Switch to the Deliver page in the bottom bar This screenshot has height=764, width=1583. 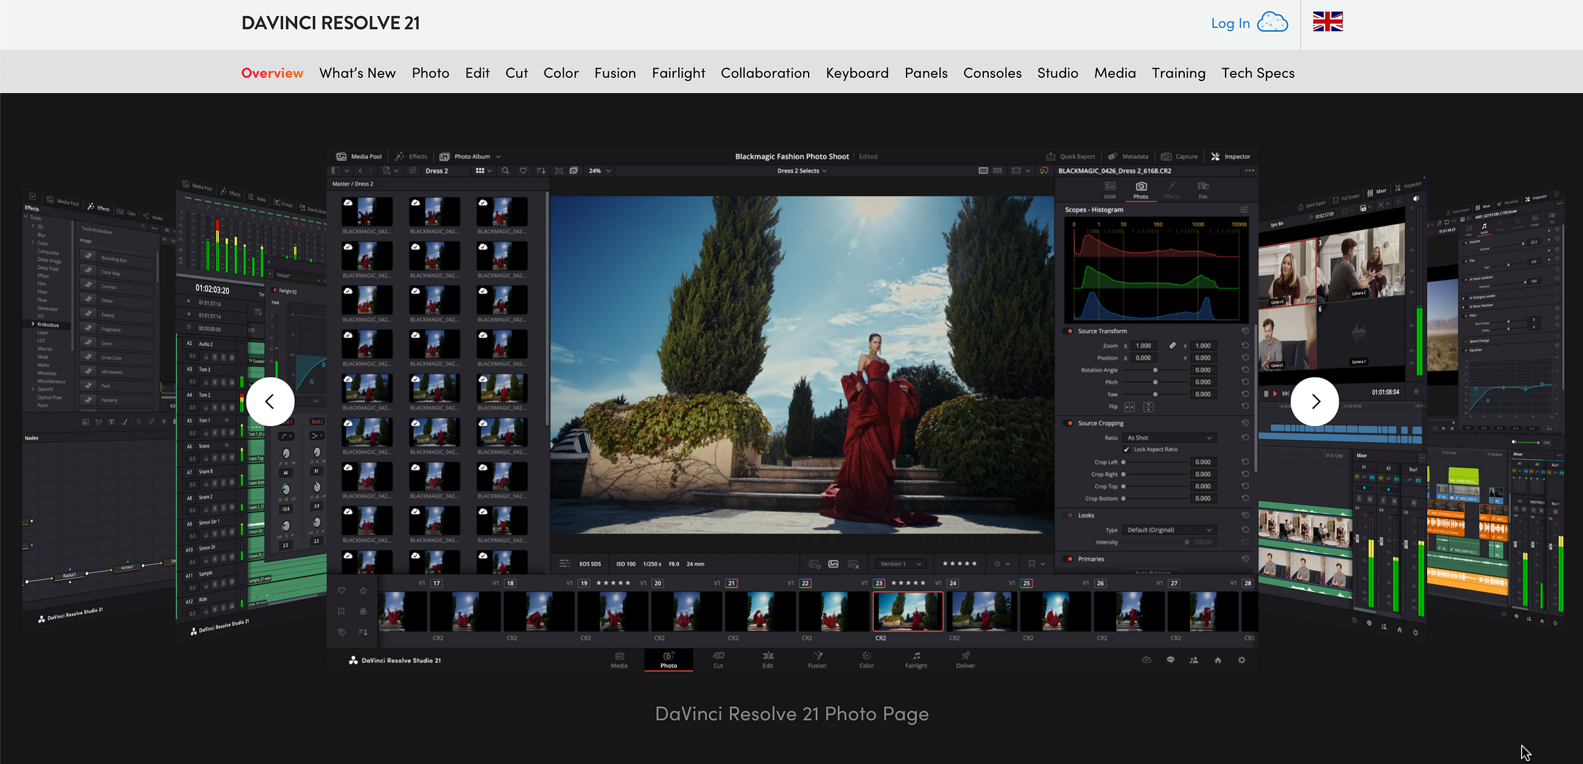pyautogui.click(x=966, y=659)
